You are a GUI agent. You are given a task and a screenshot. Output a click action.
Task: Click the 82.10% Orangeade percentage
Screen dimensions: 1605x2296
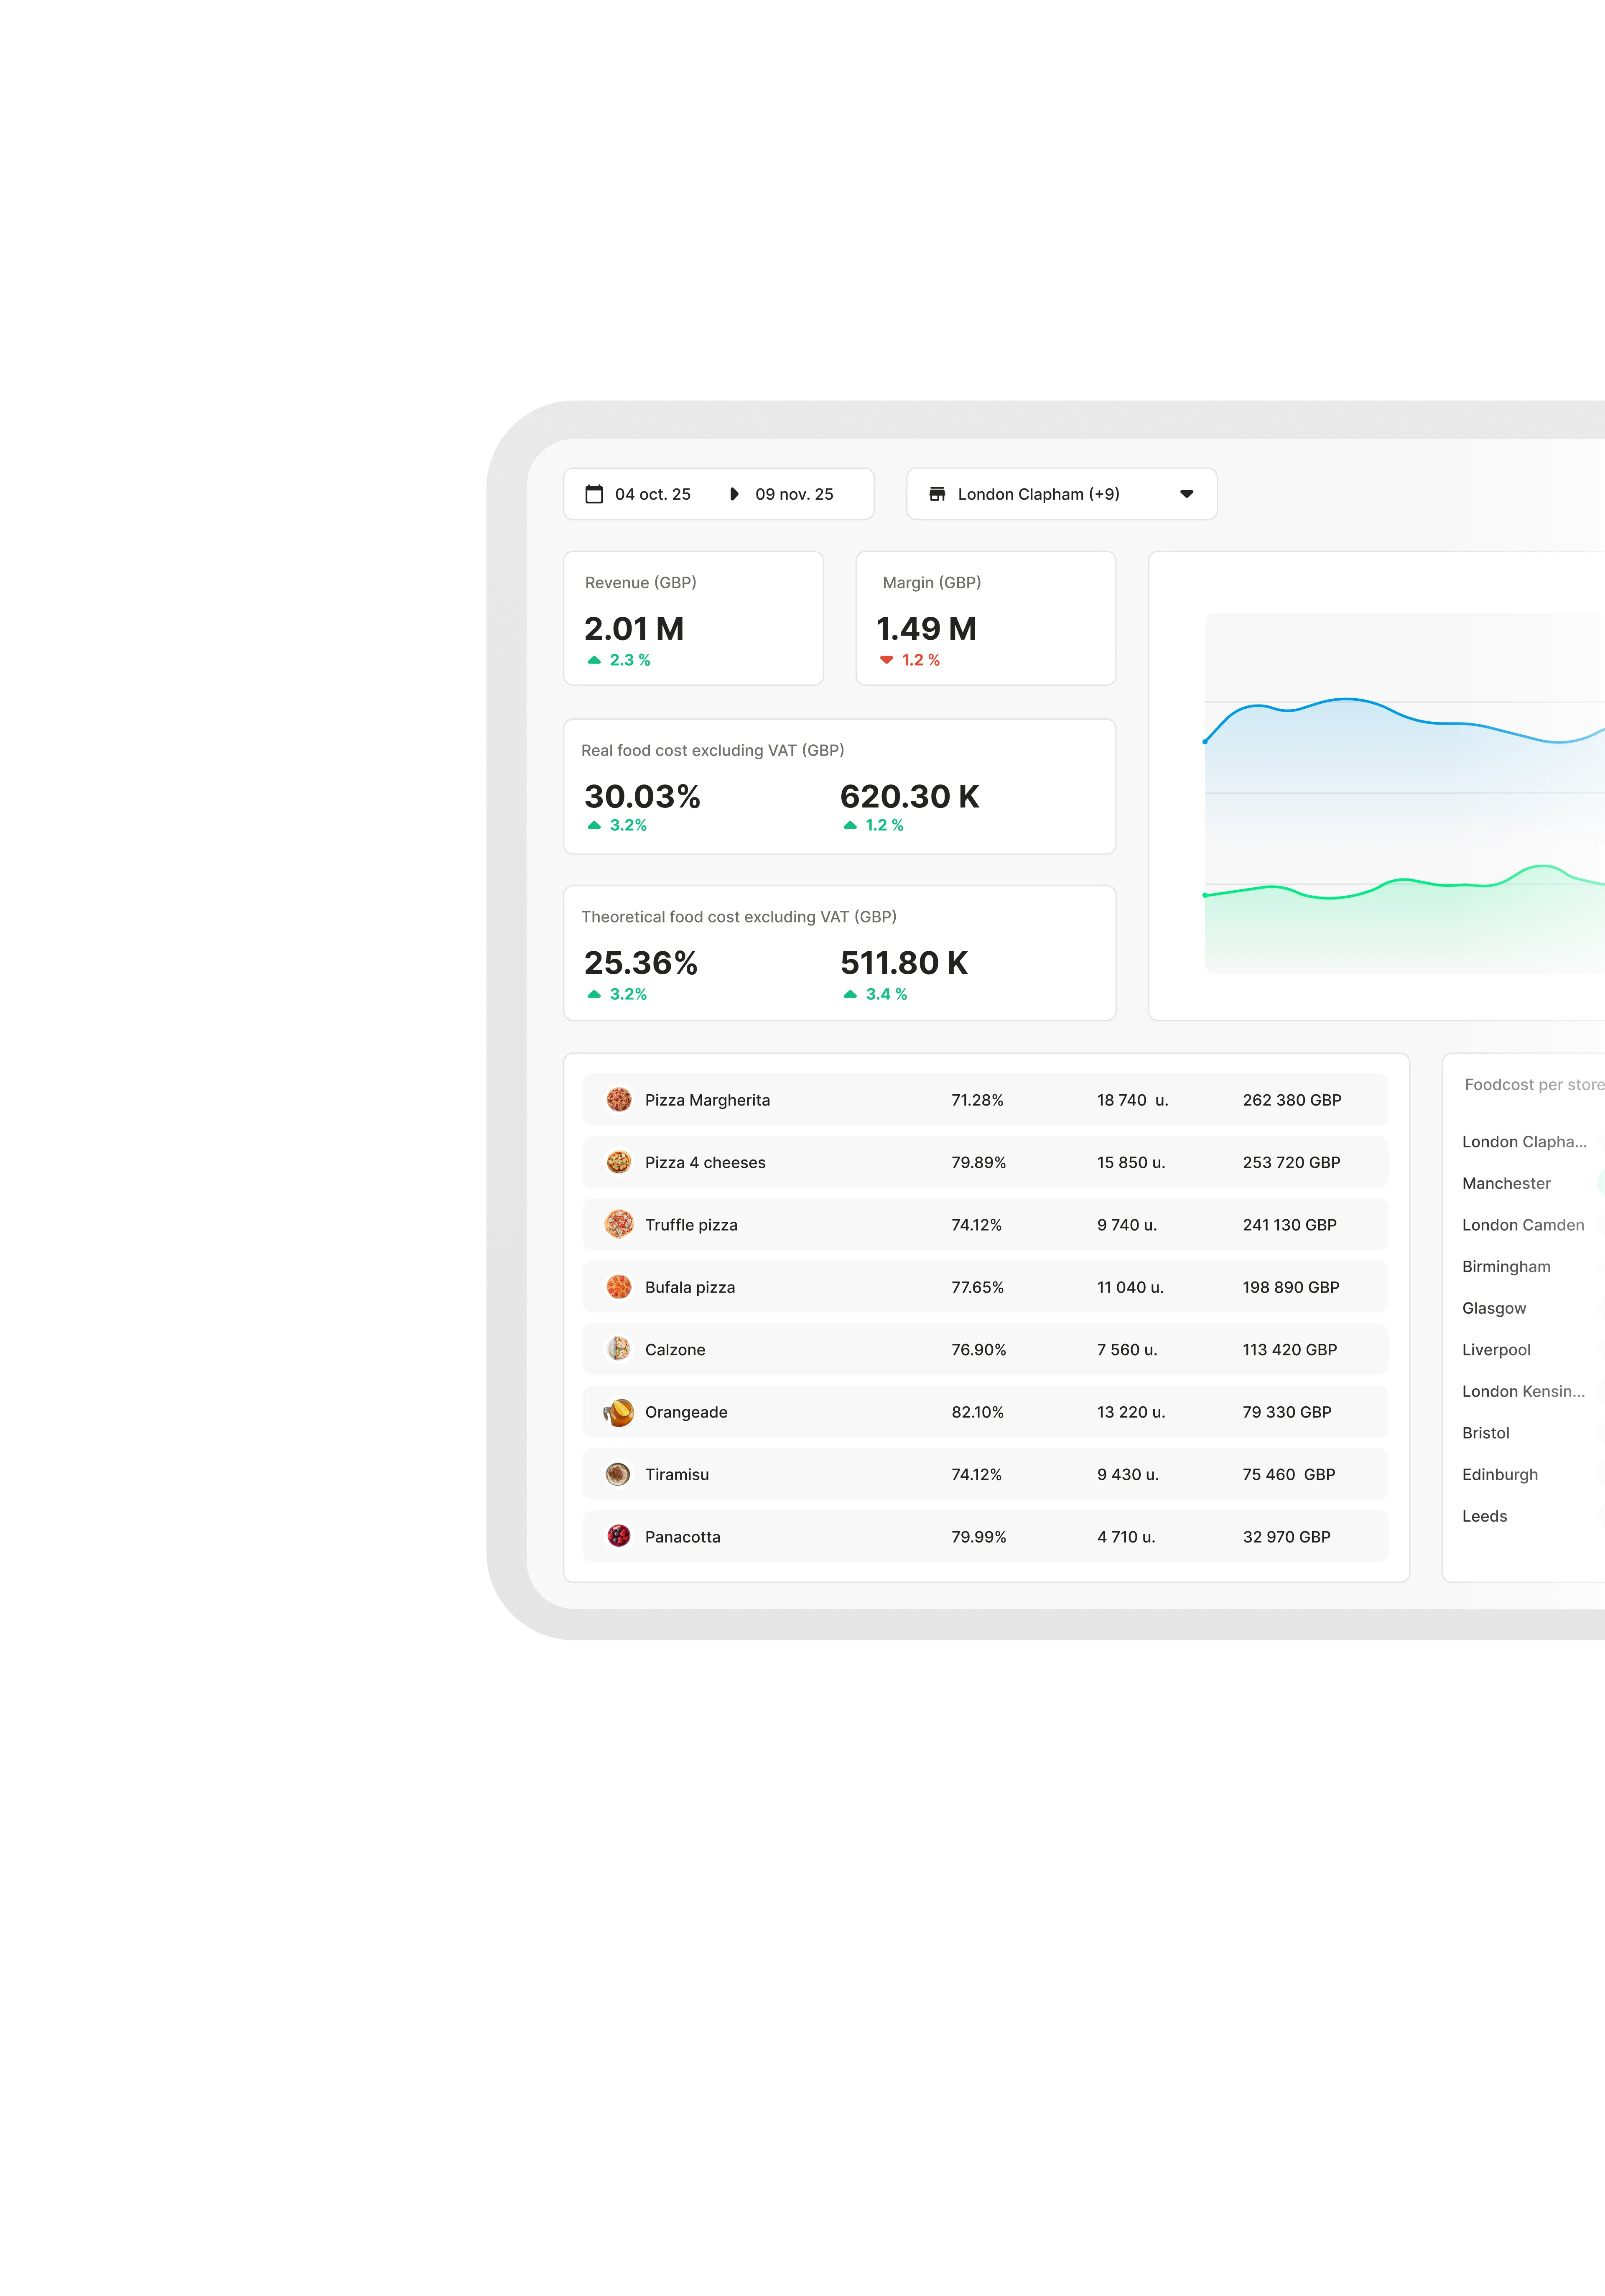pos(977,1412)
